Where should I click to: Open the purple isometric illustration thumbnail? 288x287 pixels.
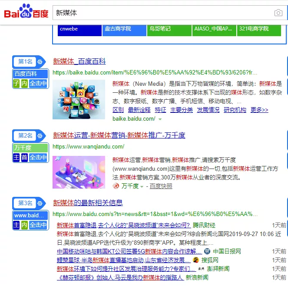(79, 172)
